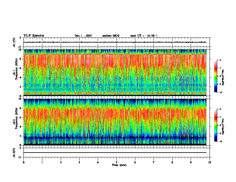
Task: Click time axis tick label "0"
Action: 24,162
